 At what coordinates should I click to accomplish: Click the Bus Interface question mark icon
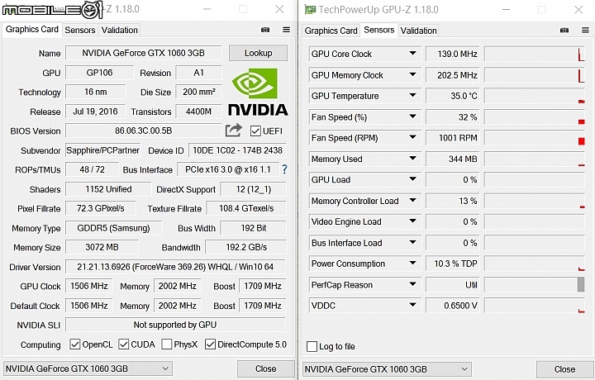click(284, 169)
